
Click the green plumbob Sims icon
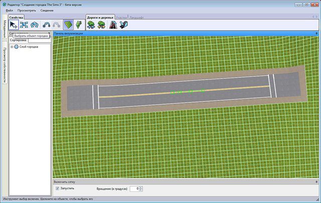78,25
